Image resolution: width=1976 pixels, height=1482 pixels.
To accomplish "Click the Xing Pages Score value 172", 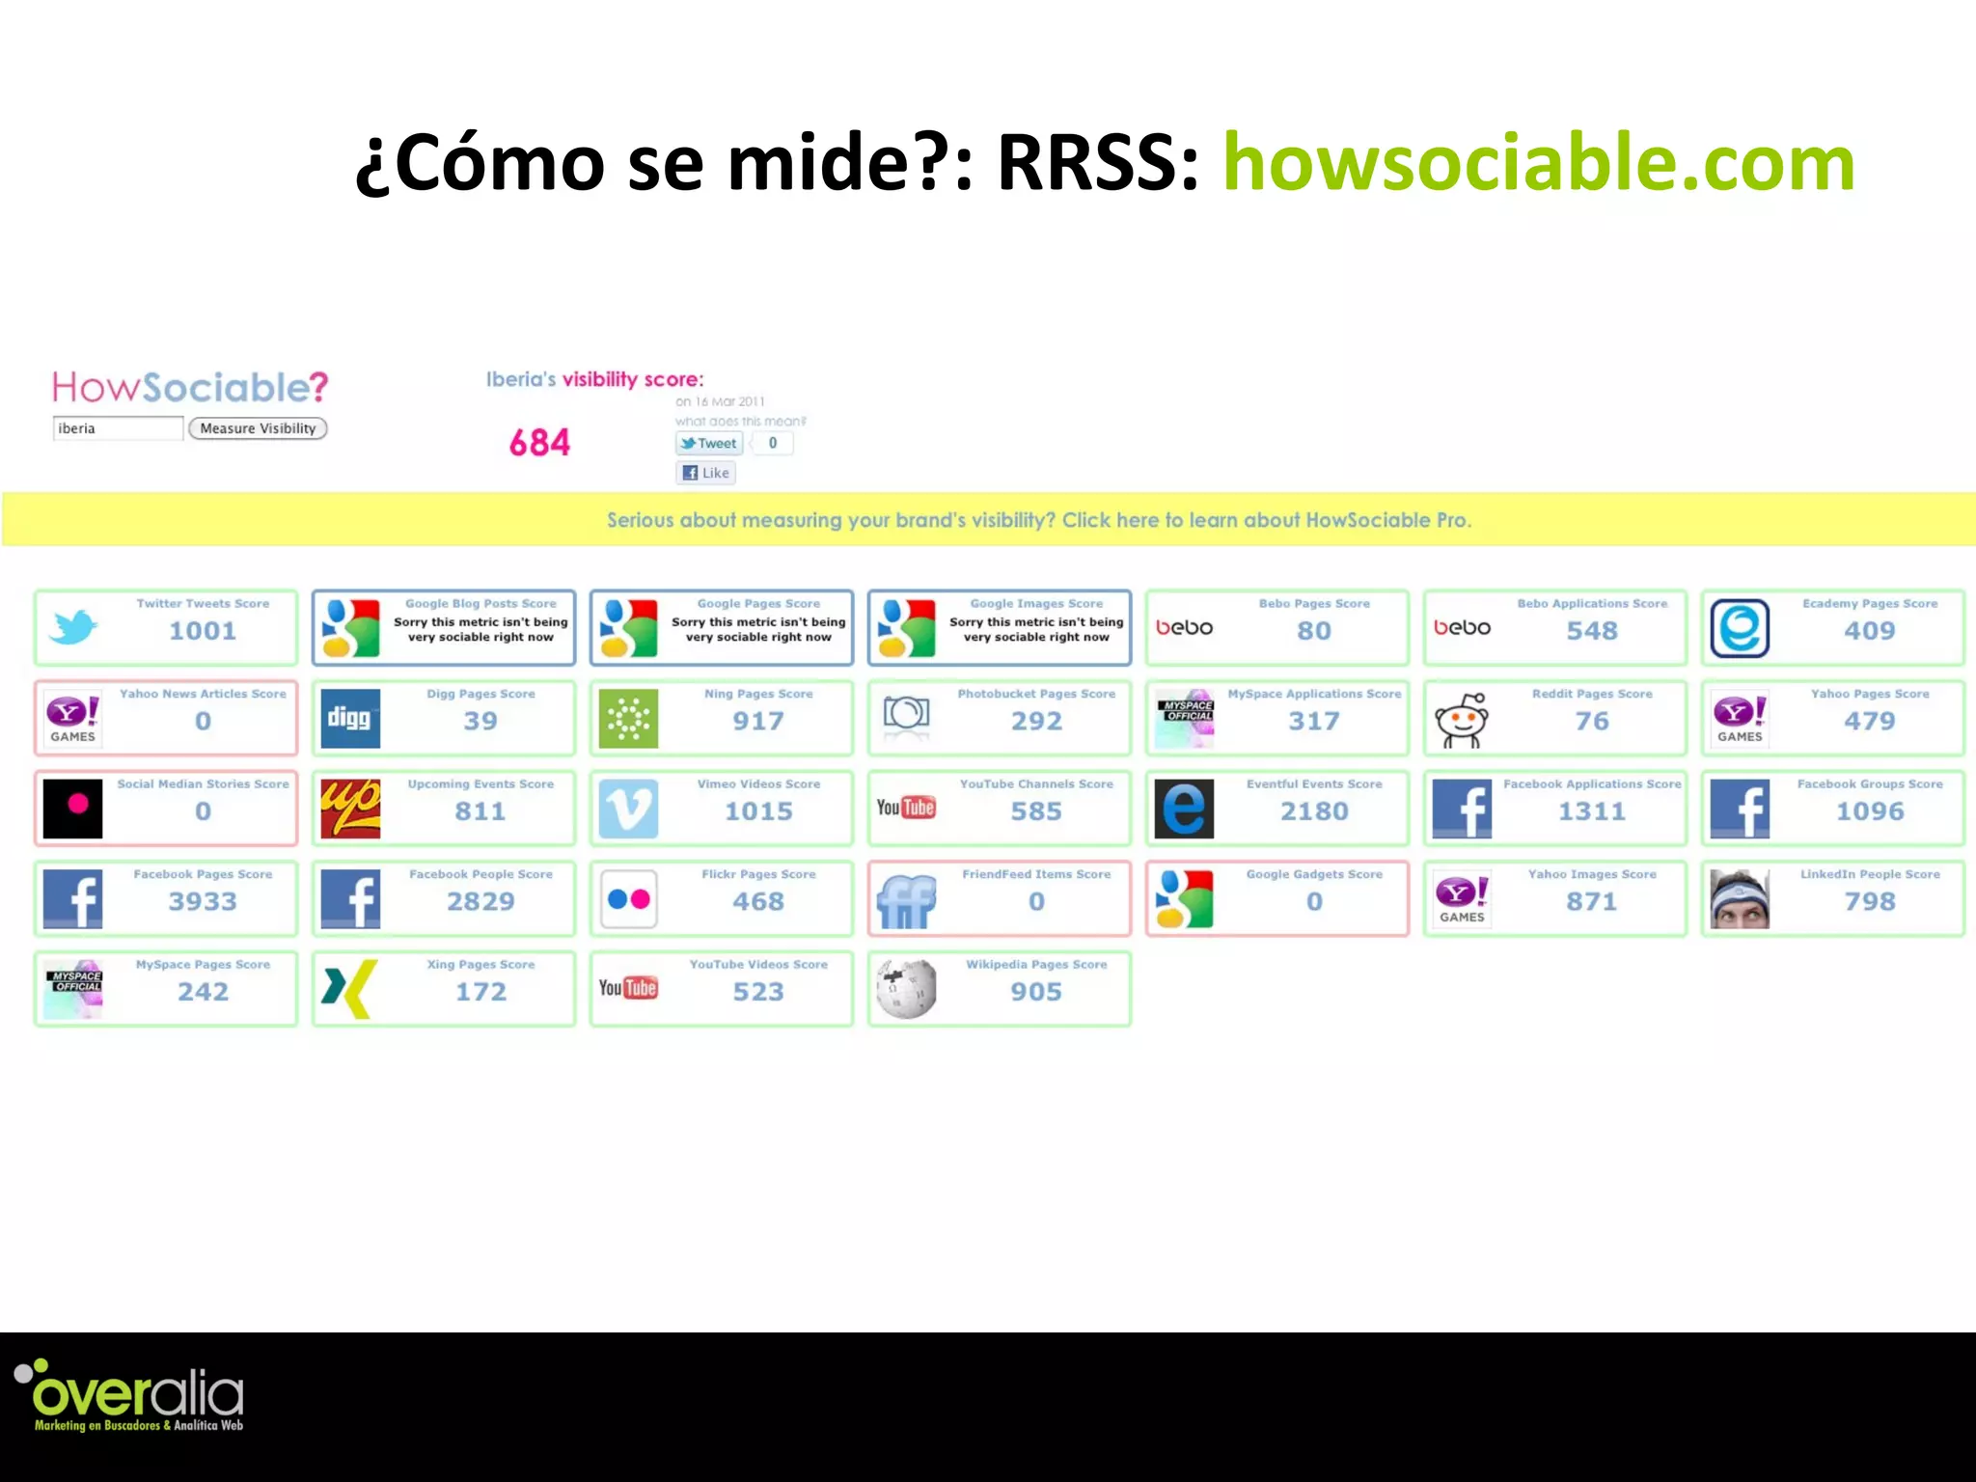I will [480, 992].
